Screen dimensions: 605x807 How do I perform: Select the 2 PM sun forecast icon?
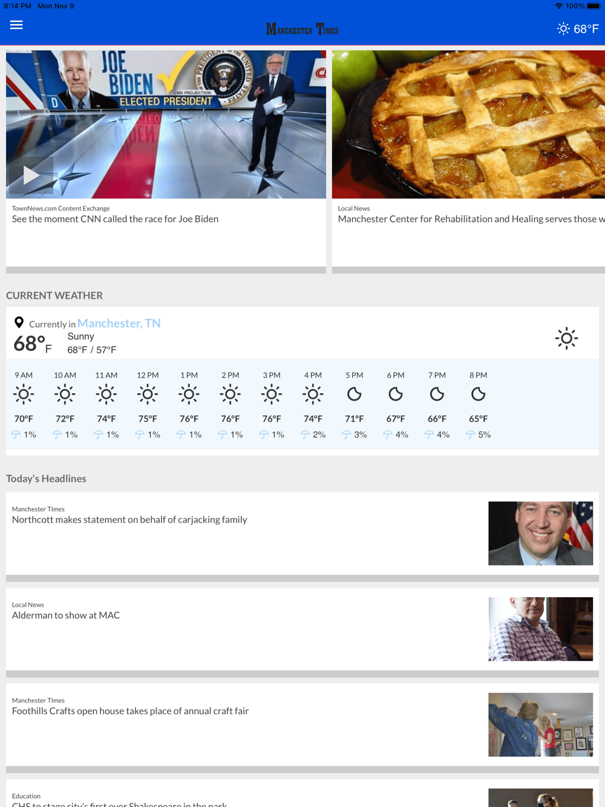coord(230,394)
